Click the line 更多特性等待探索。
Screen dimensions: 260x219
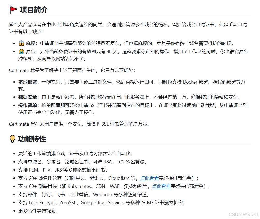point(38,211)
